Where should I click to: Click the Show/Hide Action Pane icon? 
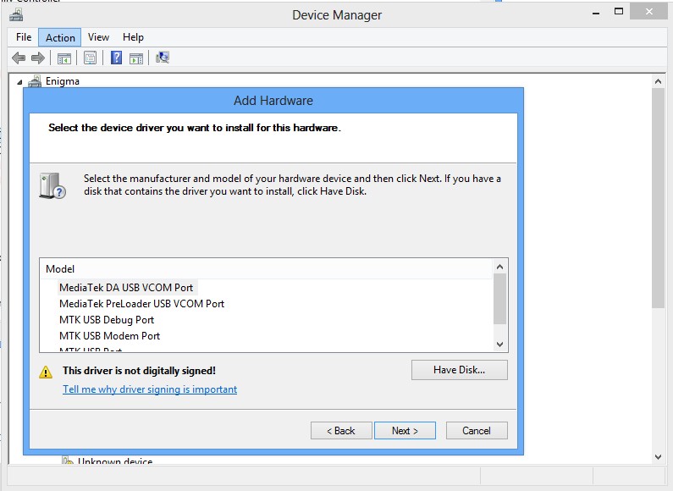point(136,58)
